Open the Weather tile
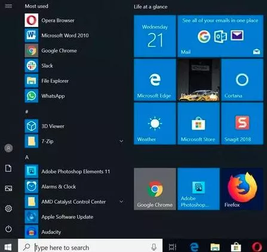 tap(155, 124)
